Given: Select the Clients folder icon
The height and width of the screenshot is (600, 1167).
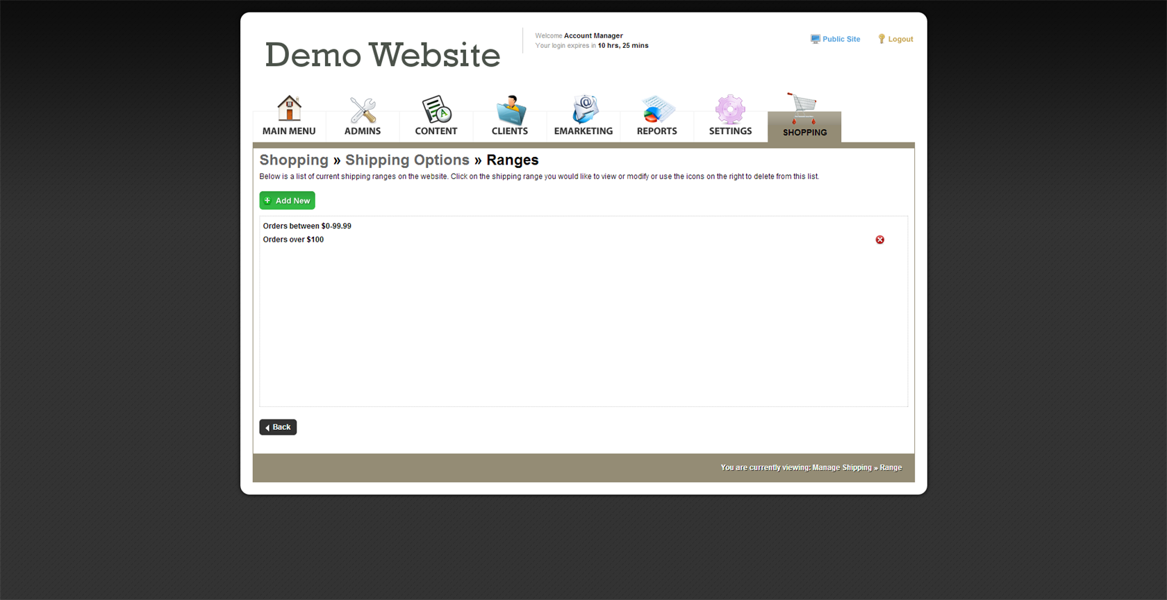Looking at the screenshot, I should 510,110.
